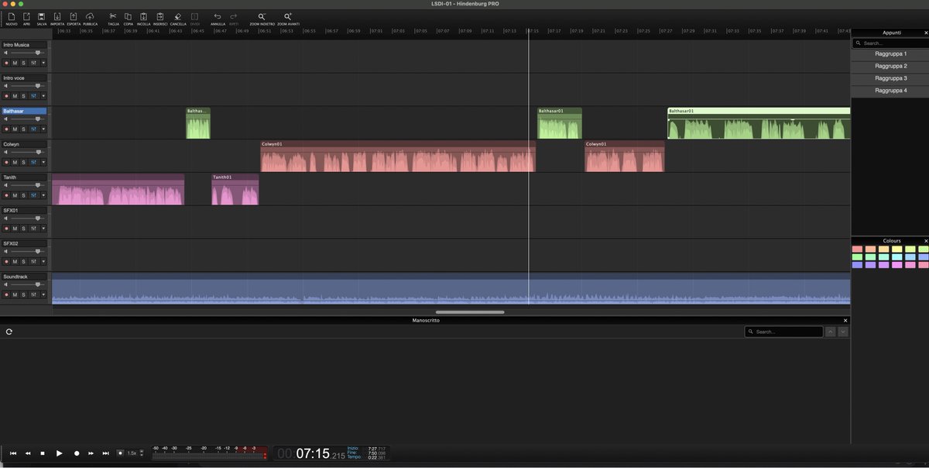Open the SFX02 track dropdown arrow

[43, 262]
